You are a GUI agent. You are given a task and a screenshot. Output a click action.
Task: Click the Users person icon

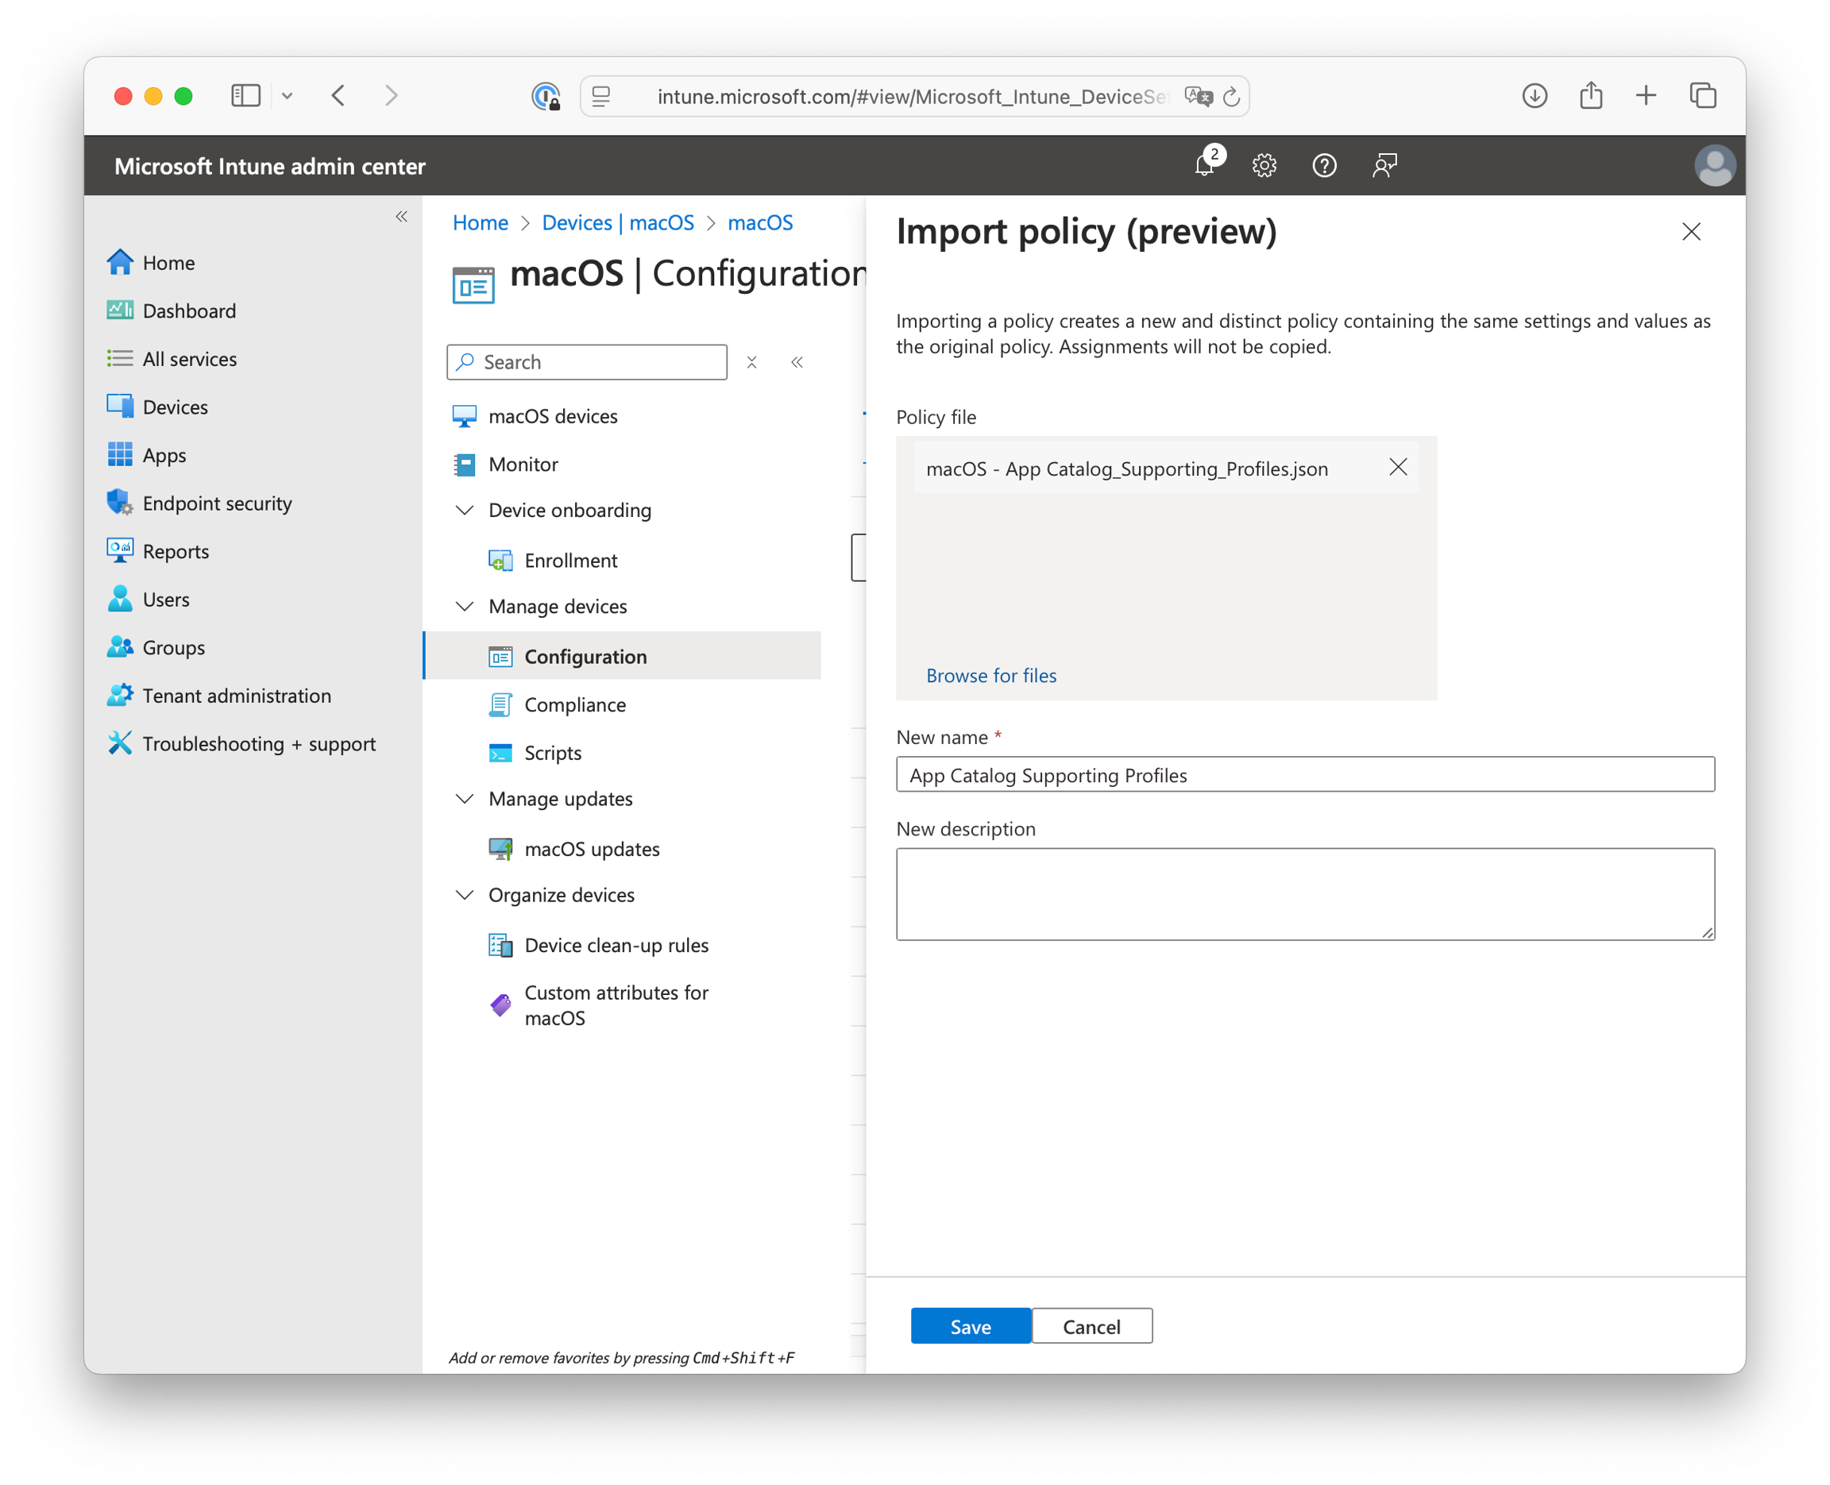(120, 599)
